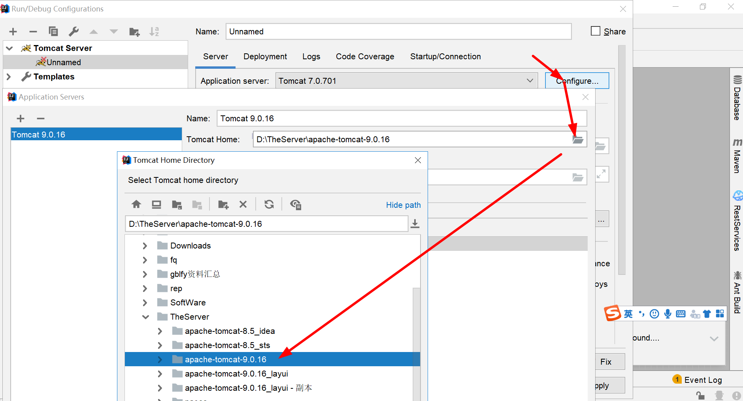Open Database tool window sidebar
This screenshot has height=401, width=743.
(737, 98)
